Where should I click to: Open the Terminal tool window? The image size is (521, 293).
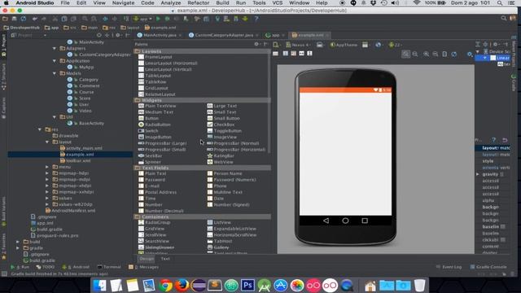[109, 267]
